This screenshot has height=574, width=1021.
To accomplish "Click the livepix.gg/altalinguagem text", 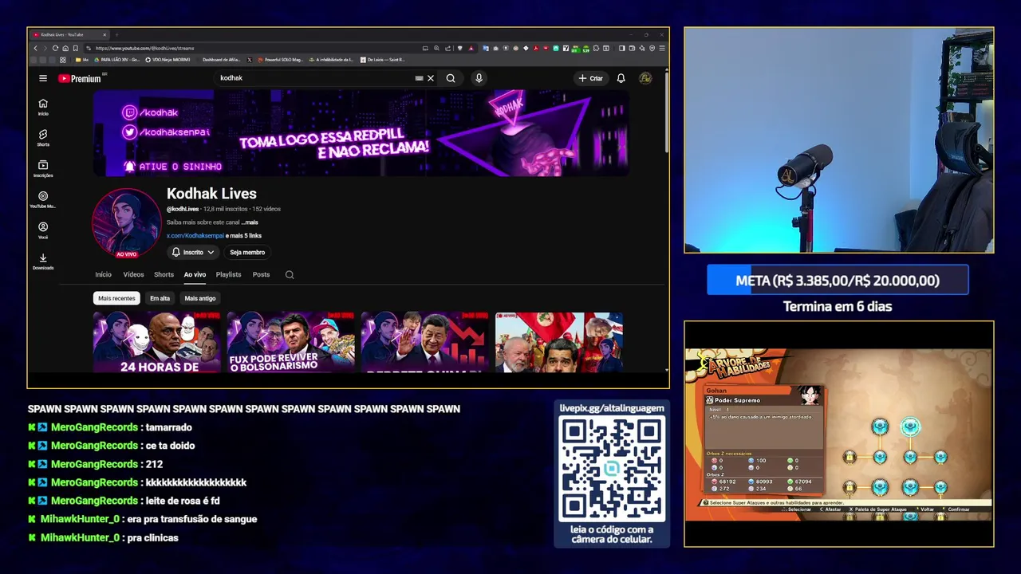I will click(612, 408).
